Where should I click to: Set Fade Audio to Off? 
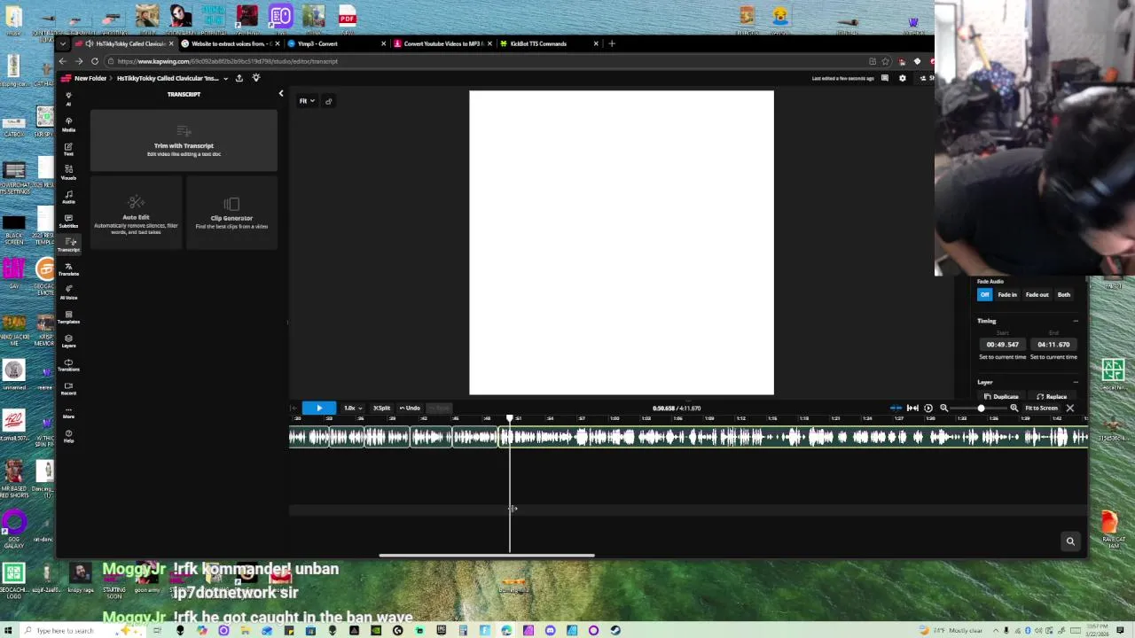click(x=984, y=294)
